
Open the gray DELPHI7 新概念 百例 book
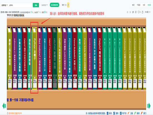point(55,58)
